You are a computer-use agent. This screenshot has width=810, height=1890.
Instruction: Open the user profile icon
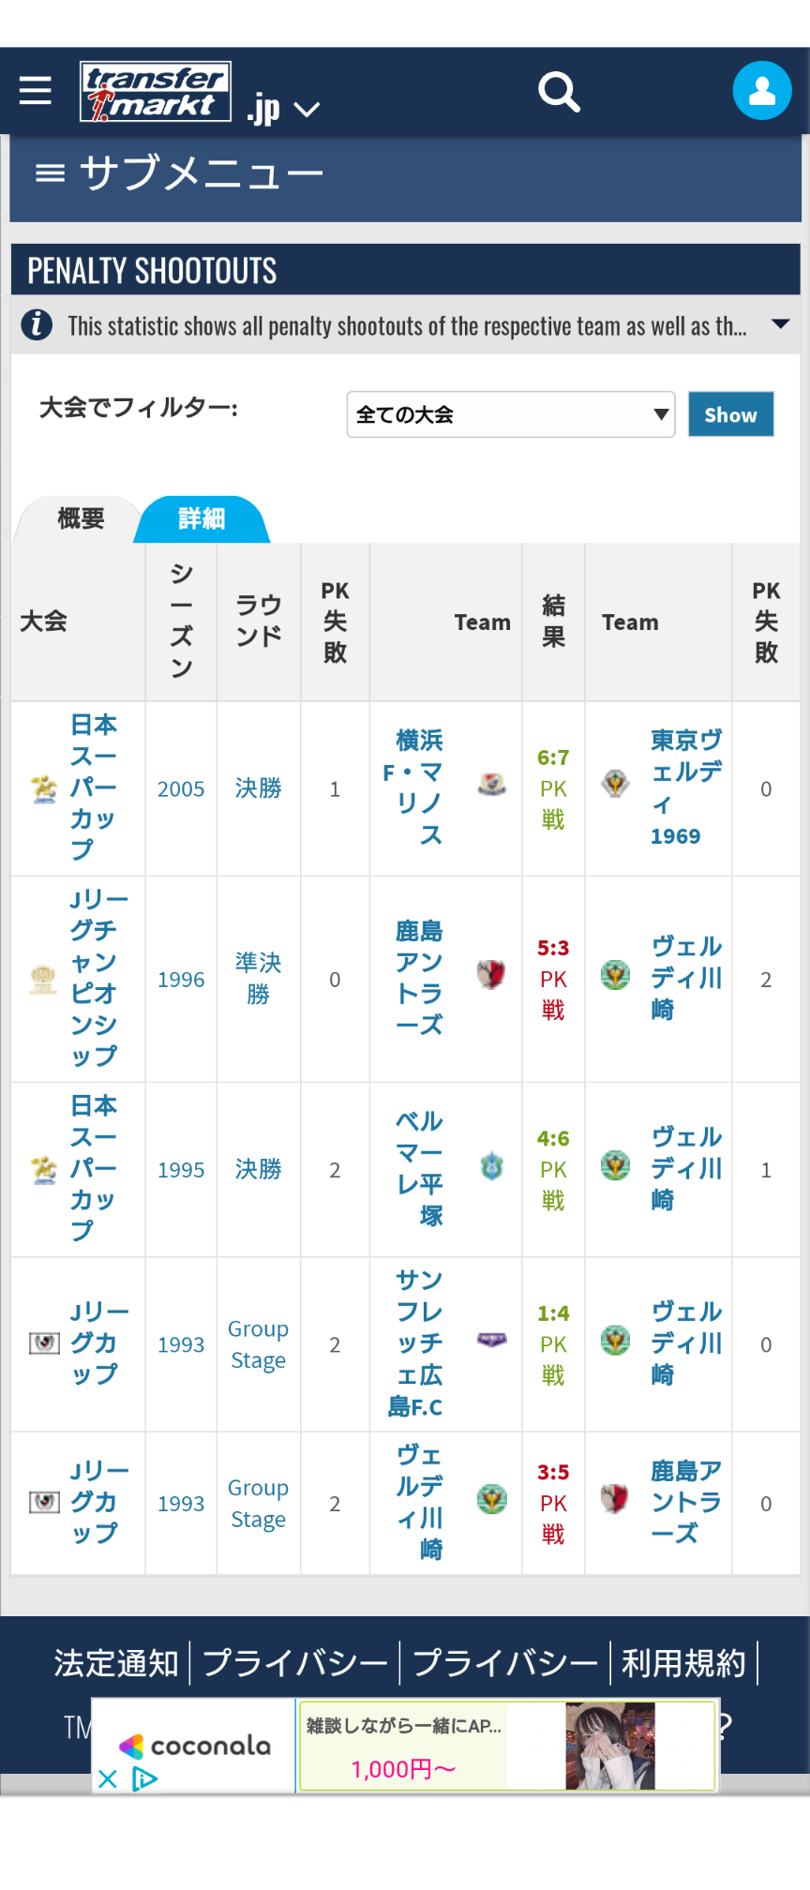pyautogui.click(x=762, y=90)
